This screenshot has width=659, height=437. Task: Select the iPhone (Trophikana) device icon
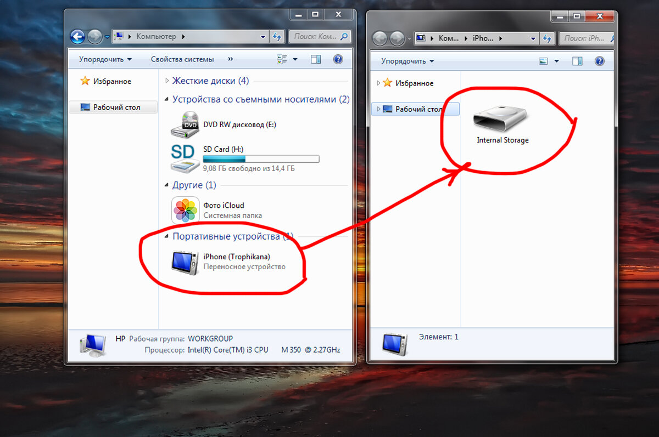[185, 262]
